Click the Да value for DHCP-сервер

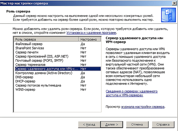tap(83, 81)
